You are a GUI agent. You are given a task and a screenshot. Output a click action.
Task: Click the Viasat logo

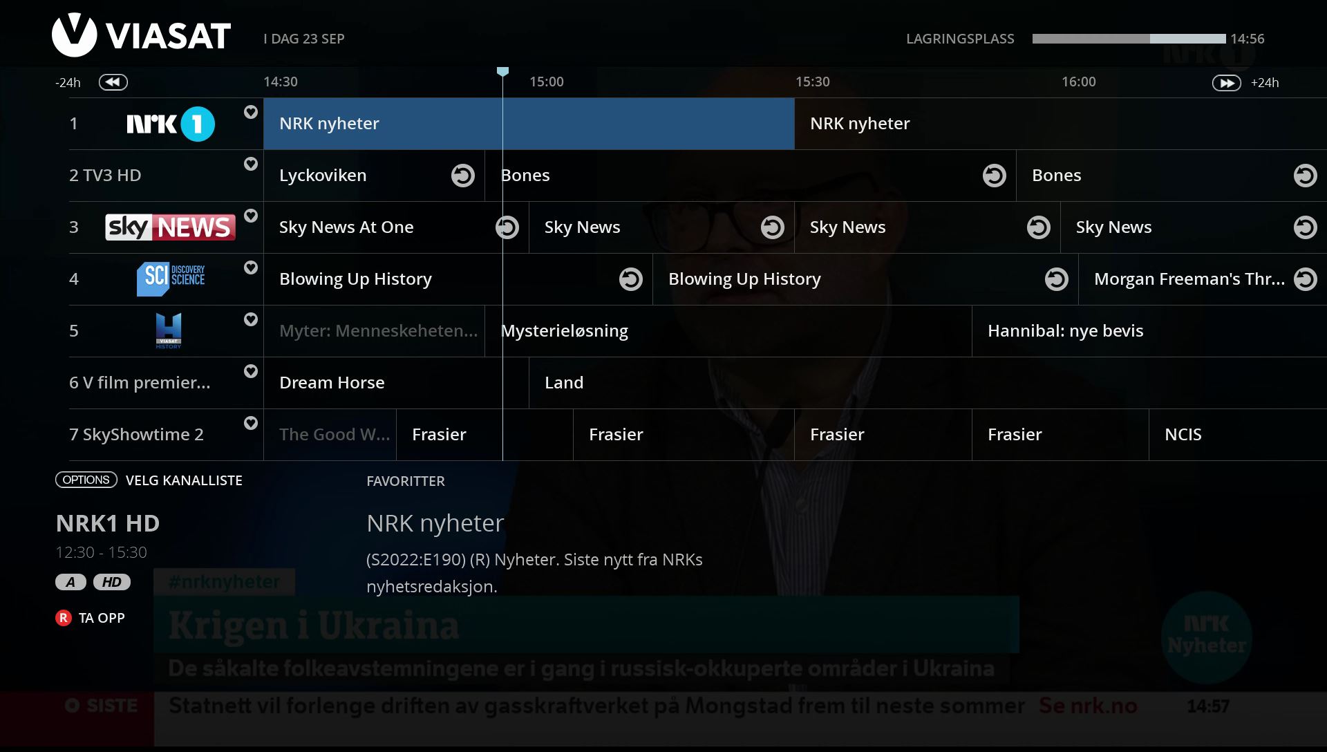[142, 35]
